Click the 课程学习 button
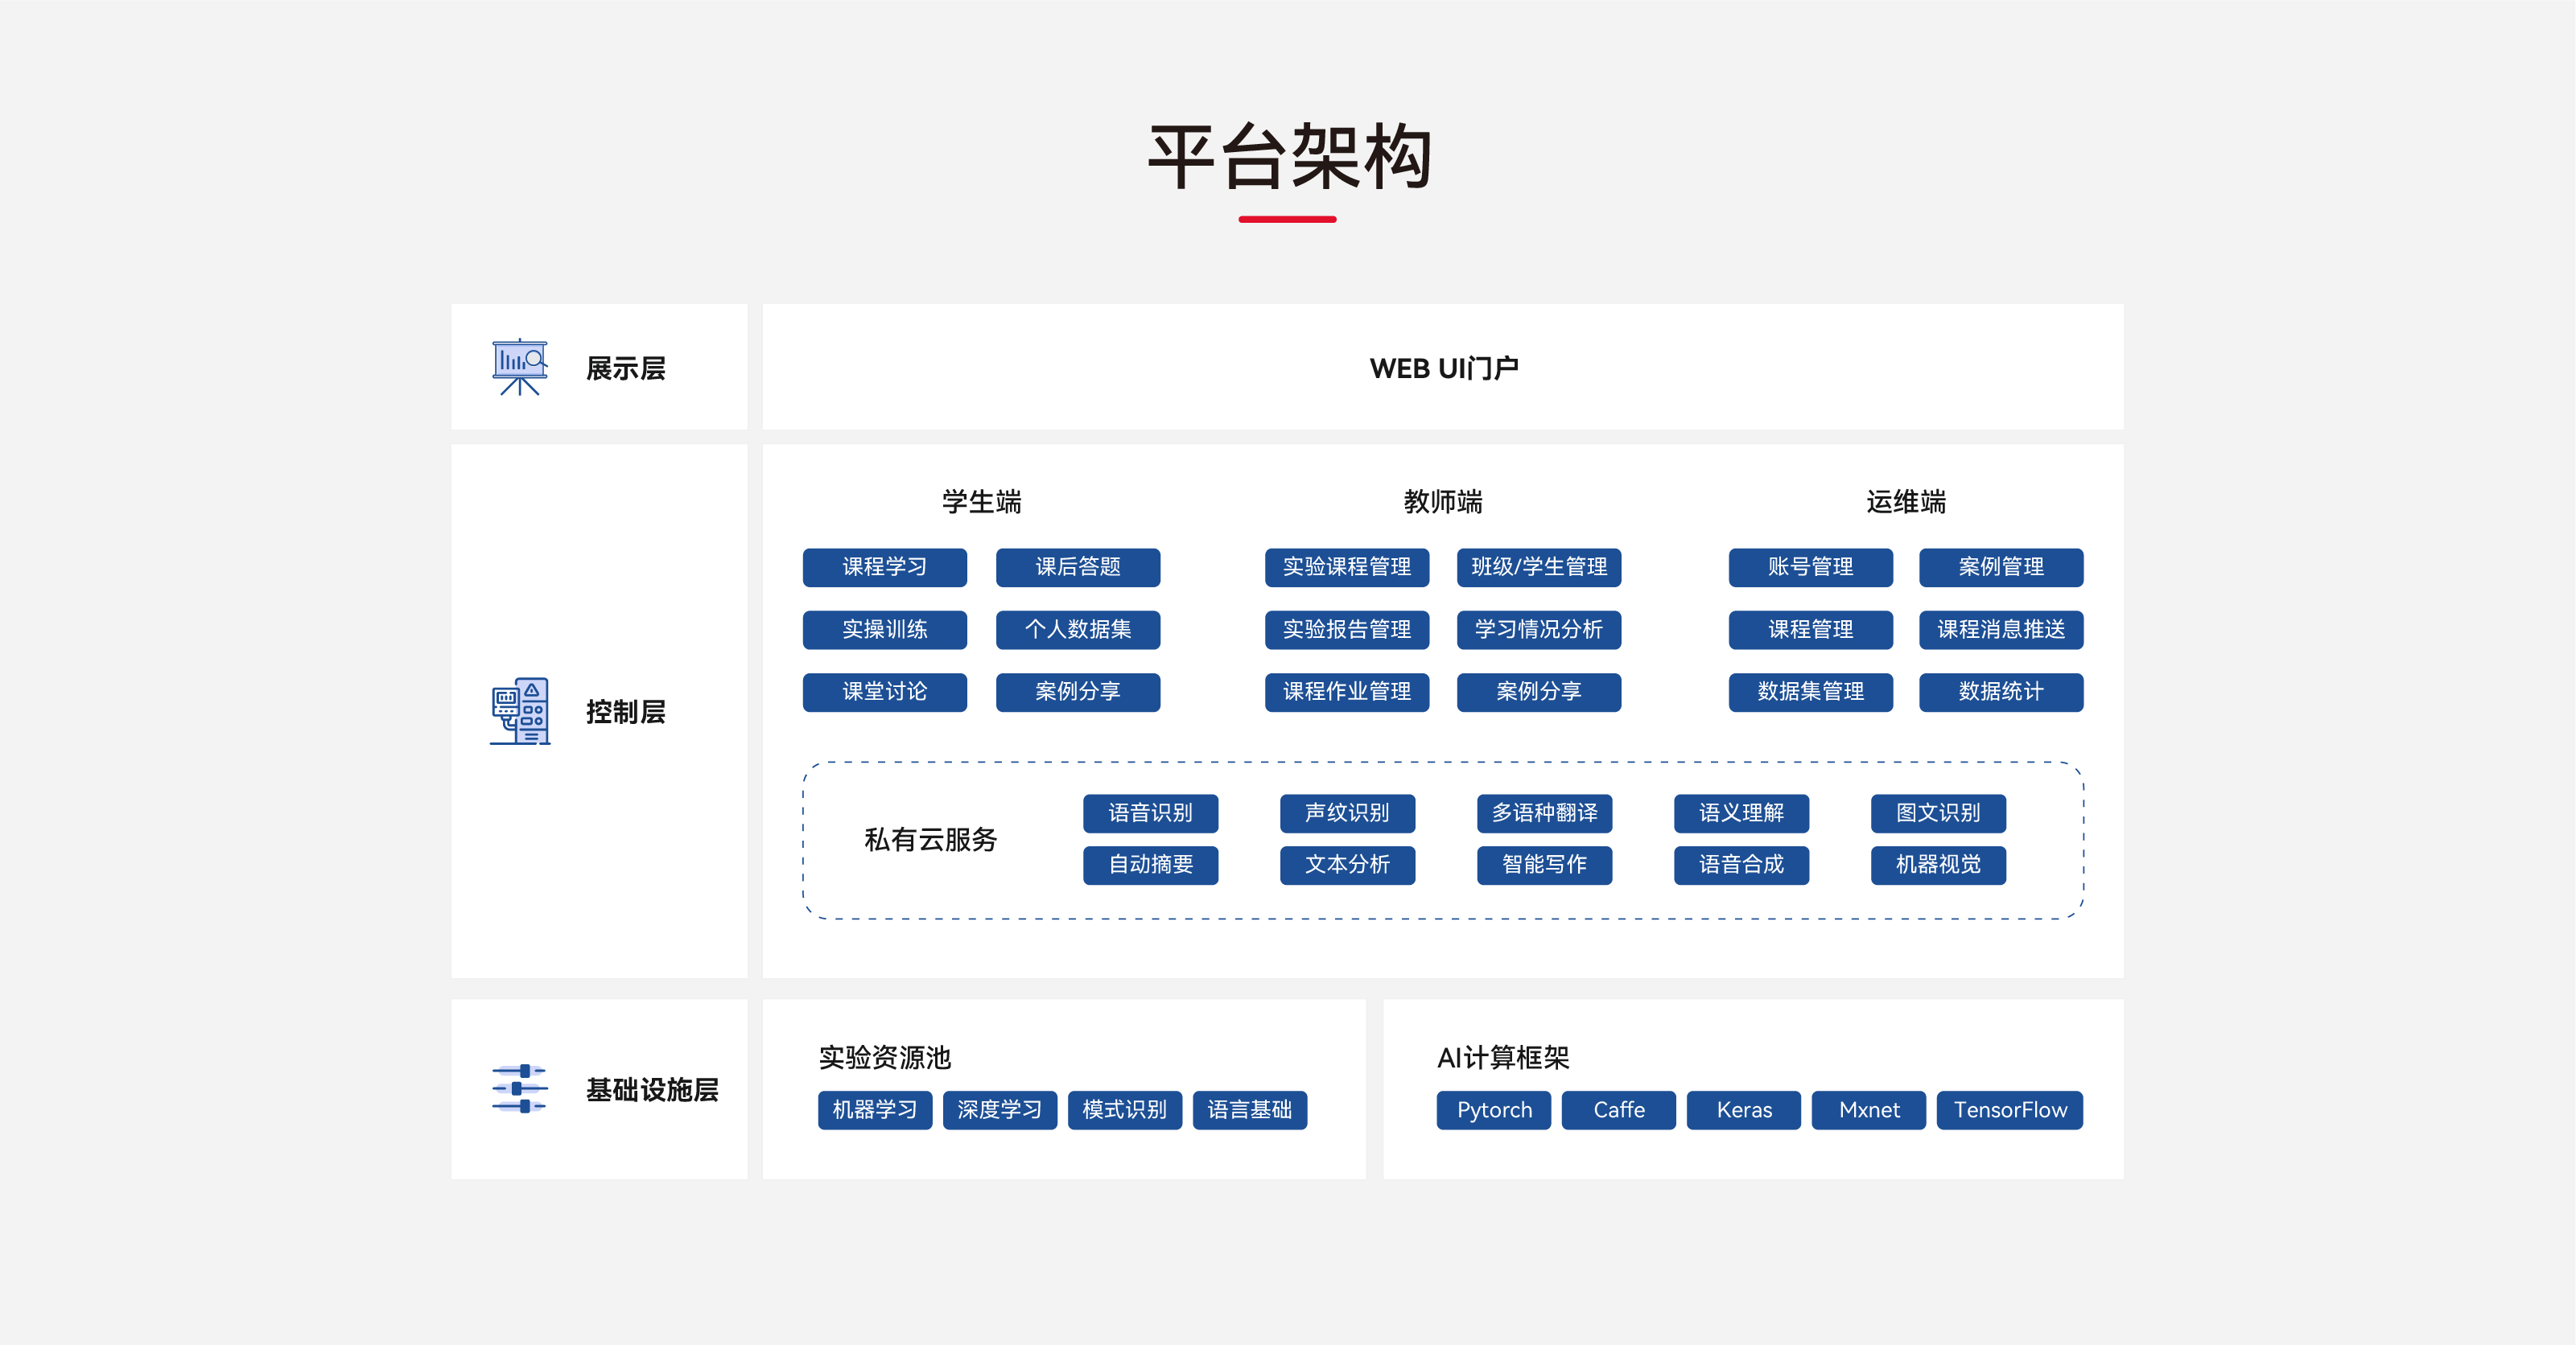Image resolution: width=2576 pixels, height=1345 pixels. (885, 568)
